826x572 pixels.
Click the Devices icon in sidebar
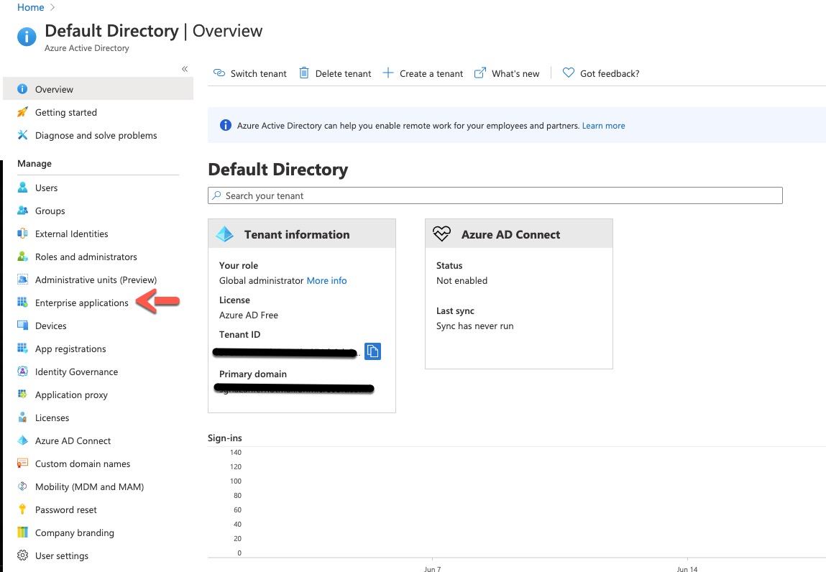pyautogui.click(x=23, y=326)
